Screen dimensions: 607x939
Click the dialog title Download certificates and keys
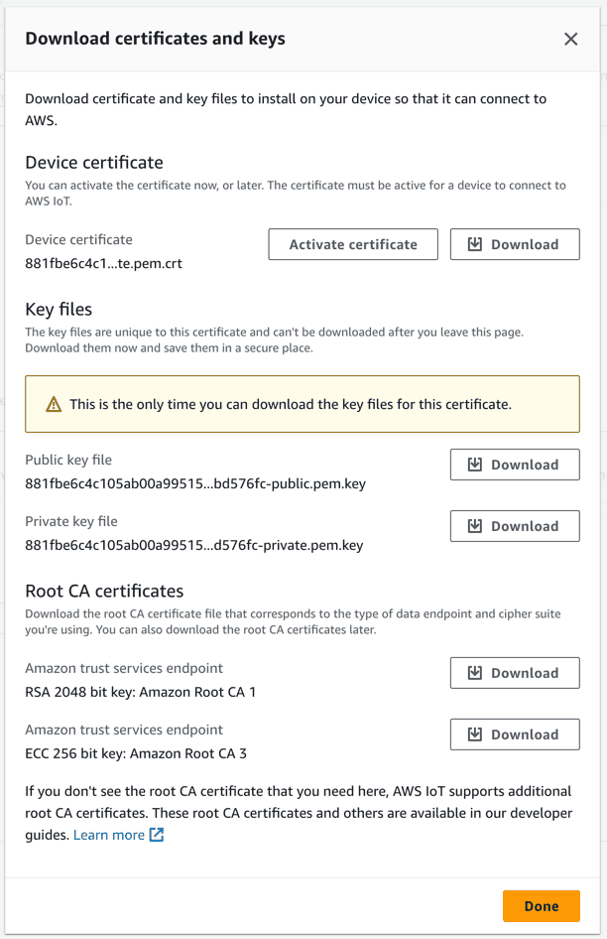pos(155,39)
